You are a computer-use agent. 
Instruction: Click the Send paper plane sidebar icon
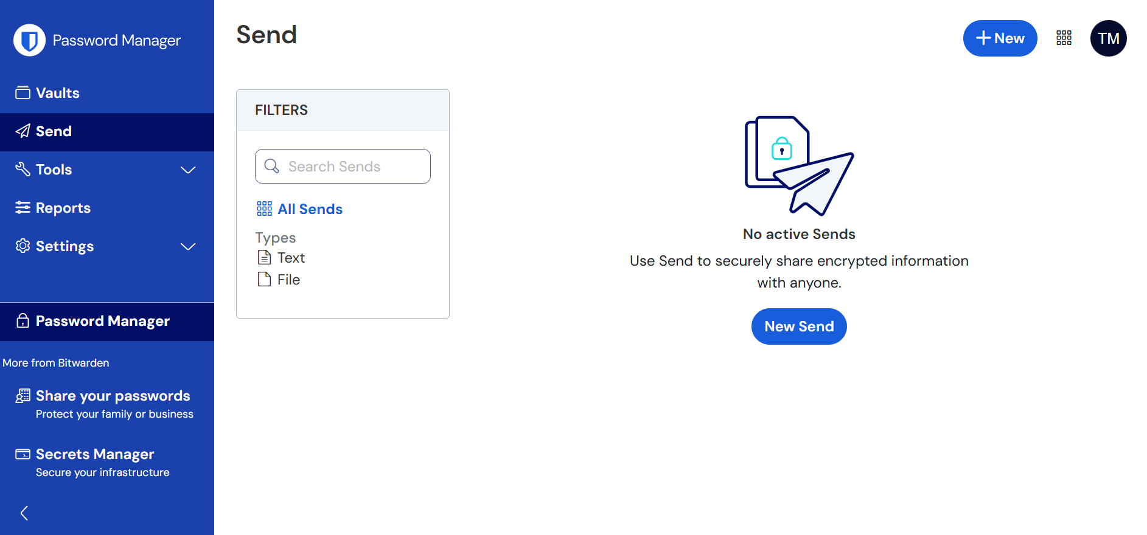click(x=23, y=131)
